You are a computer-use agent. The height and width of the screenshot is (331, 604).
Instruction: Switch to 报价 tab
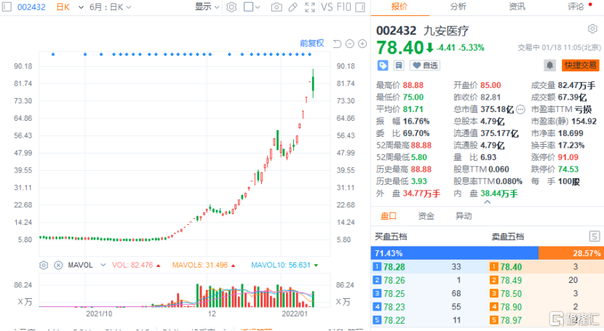399,7
